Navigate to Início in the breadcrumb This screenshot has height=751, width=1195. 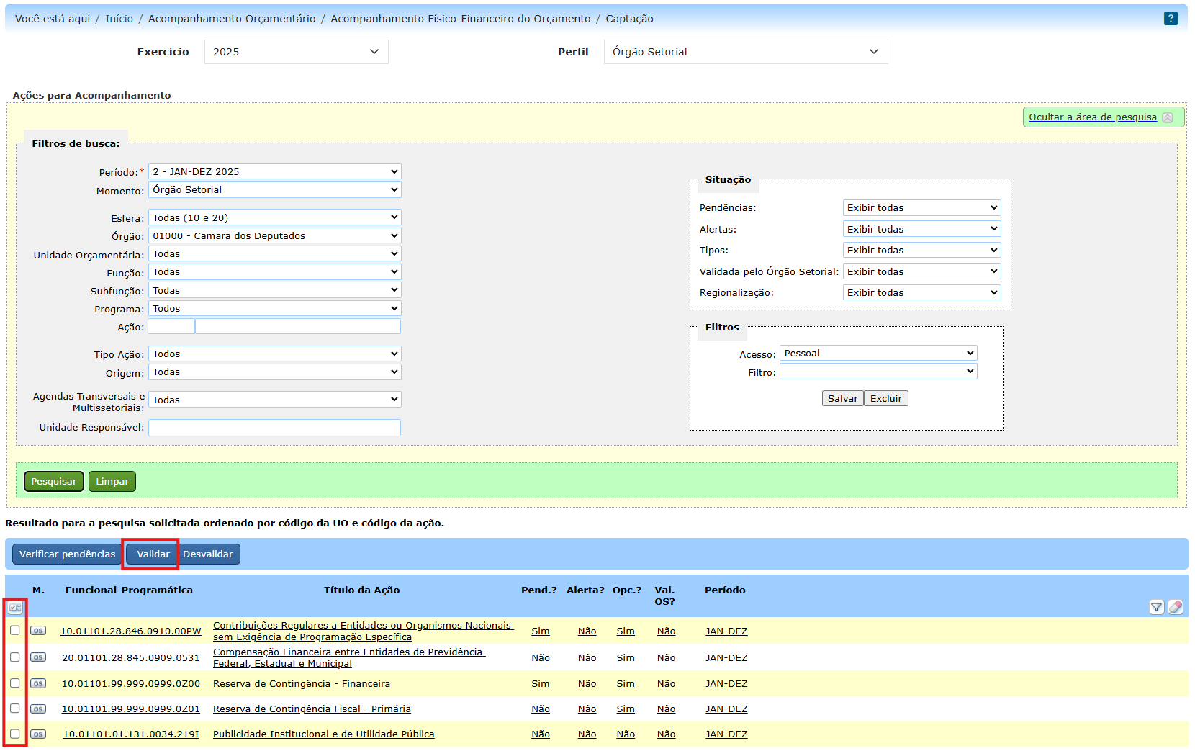(x=119, y=19)
